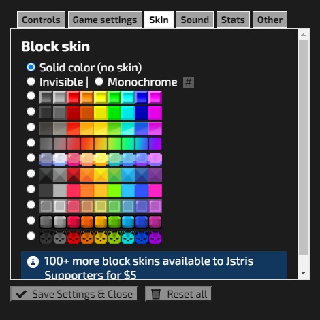Click the monochrome color picker hash icon
The height and width of the screenshot is (320, 320).
click(x=189, y=82)
